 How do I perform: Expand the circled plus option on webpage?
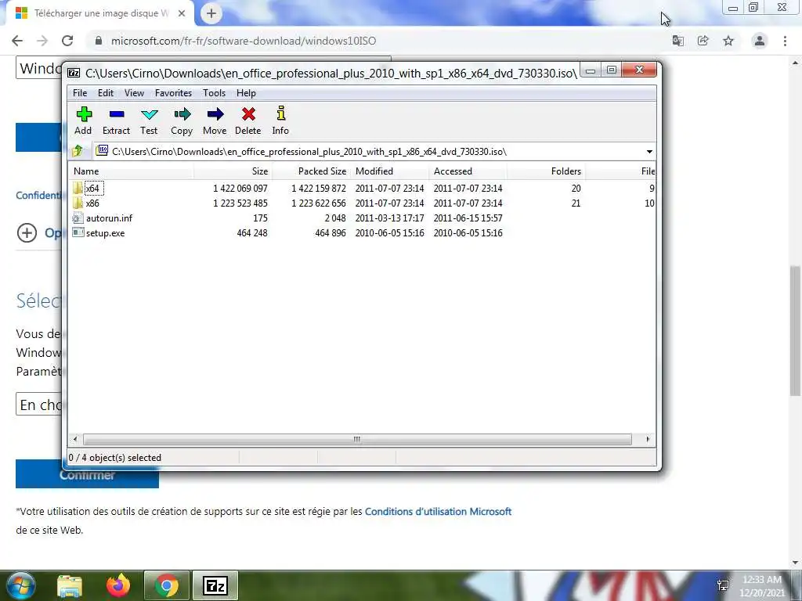click(x=27, y=233)
